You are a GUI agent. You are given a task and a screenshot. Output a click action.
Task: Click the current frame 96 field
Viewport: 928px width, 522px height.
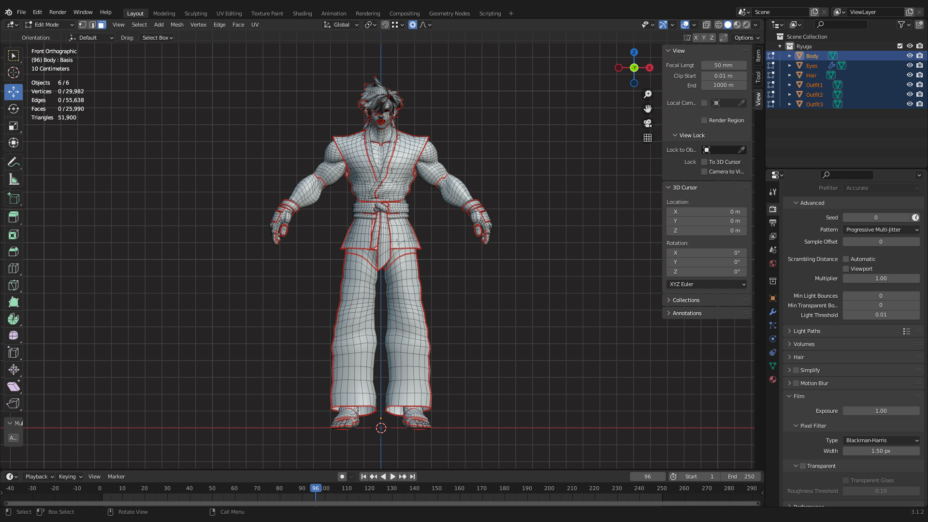coord(647,477)
